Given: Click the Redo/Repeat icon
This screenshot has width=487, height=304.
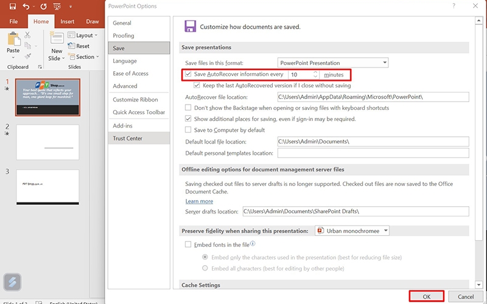Looking at the screenshot, I should tap(43, 6).
